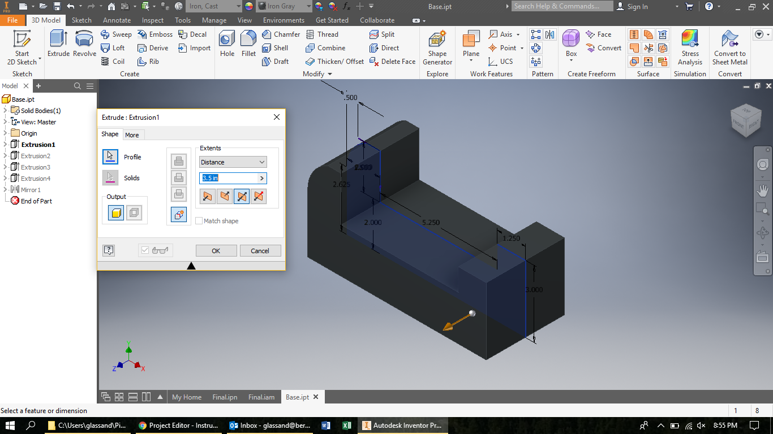The image size is (773, 434).
Task: Select the surface output option
Action: click(x=134, y=213)
